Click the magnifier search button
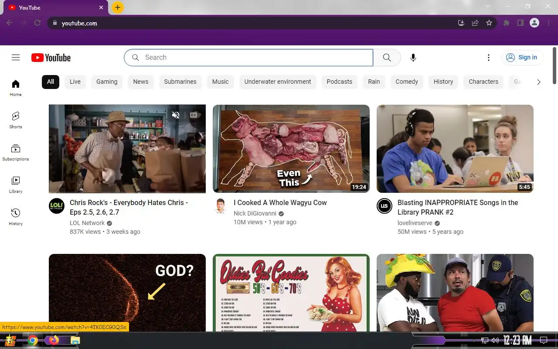Viewport: 558px width, 349px height. click(387, 58)
